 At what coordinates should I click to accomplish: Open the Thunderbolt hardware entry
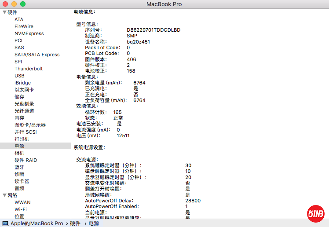point(29,69)
